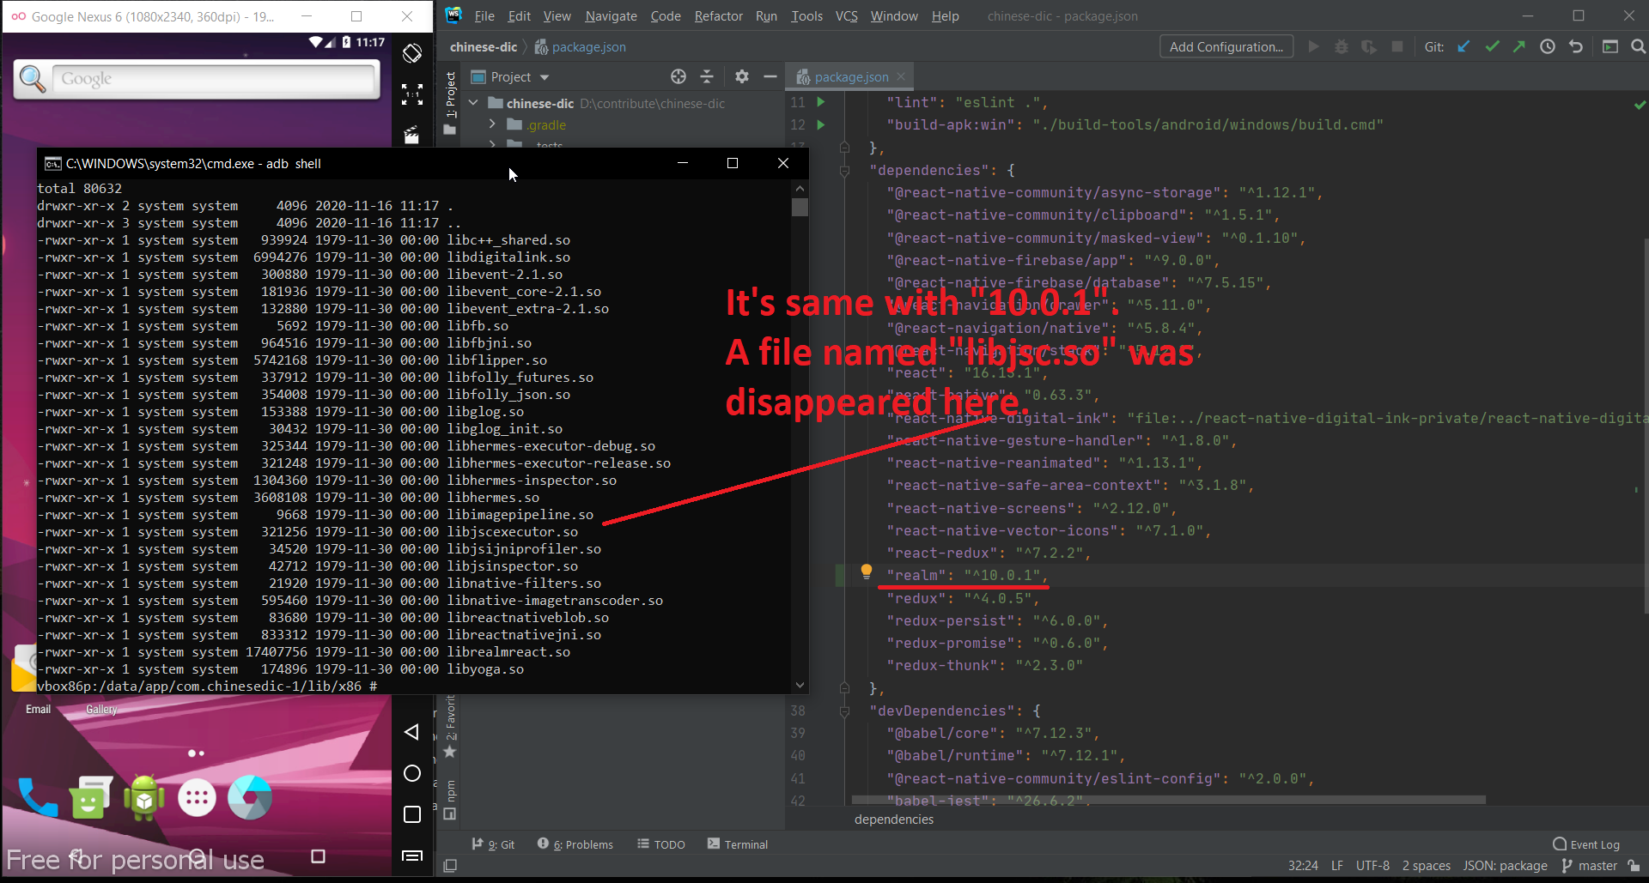Screen dimensions: 1649x883
Task: Tap the emulator sidebar menu button
Action: pos(412,856)
